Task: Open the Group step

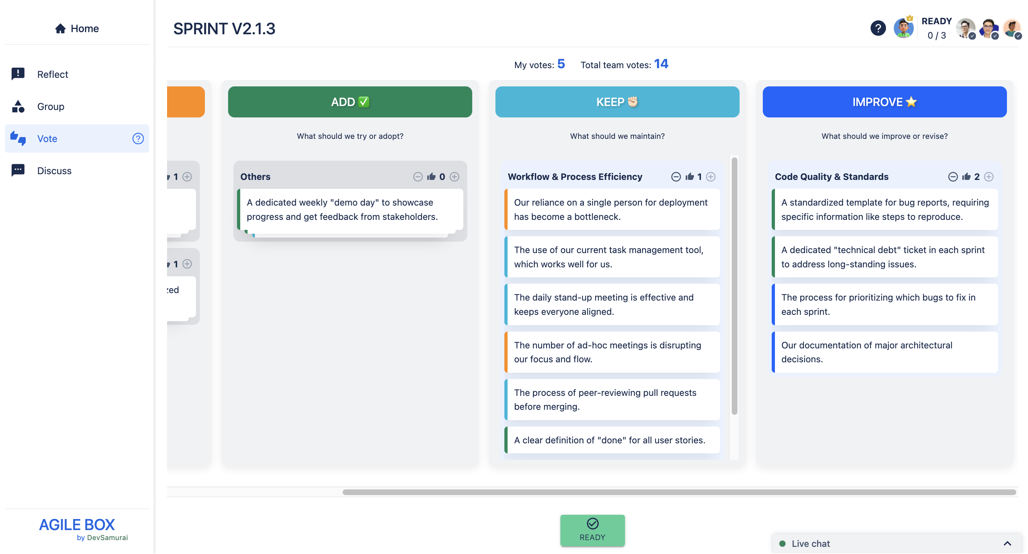Action: (x=51, y=107)
